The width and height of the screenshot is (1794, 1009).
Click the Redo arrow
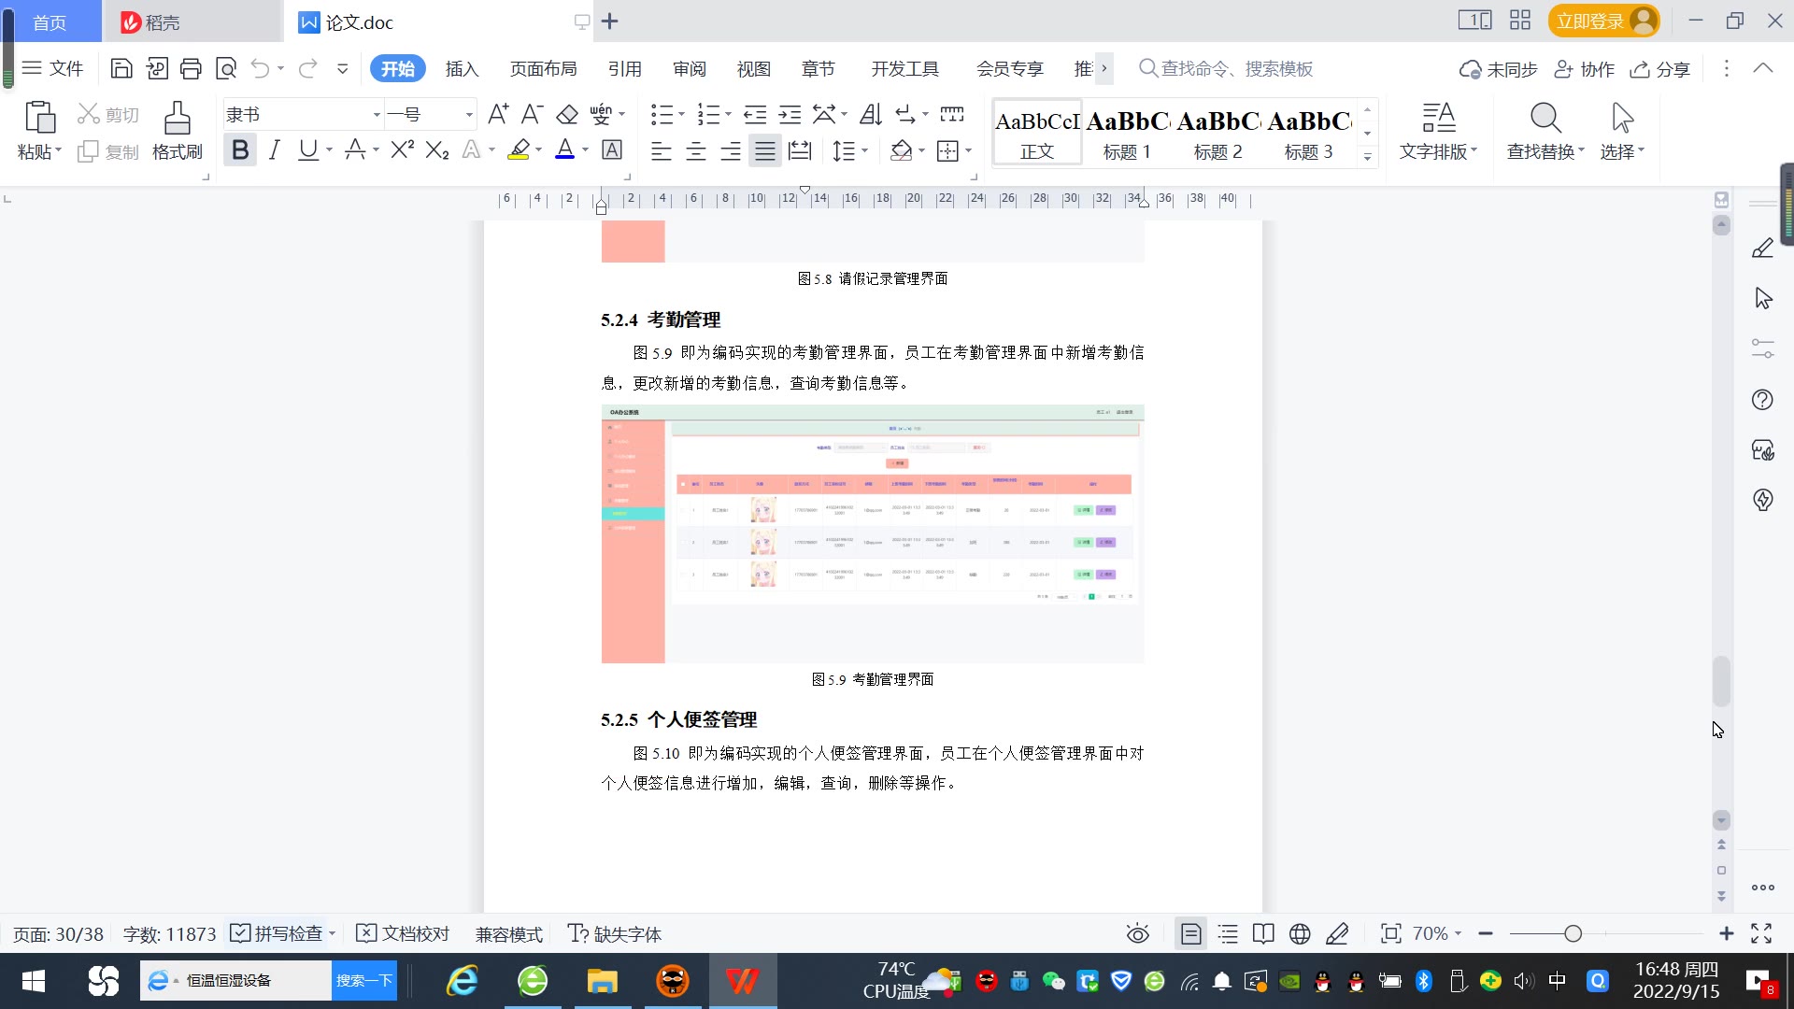coord(307,68)
